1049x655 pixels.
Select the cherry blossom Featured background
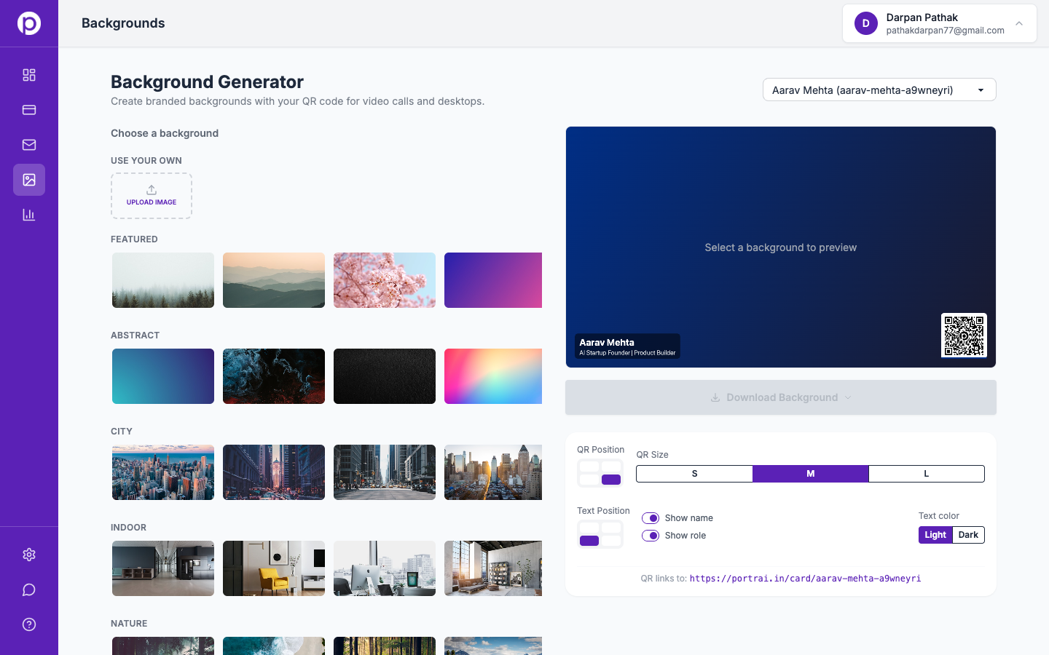point(385,280)
